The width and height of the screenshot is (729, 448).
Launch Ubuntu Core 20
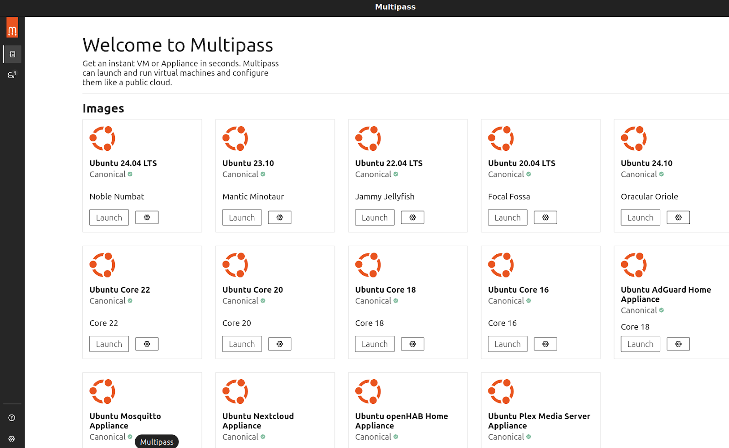coord(242,344)
